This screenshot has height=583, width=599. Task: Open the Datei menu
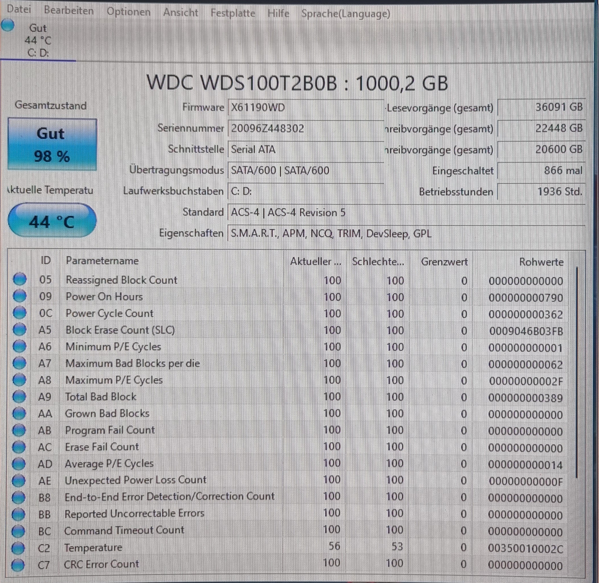(19, 9)
